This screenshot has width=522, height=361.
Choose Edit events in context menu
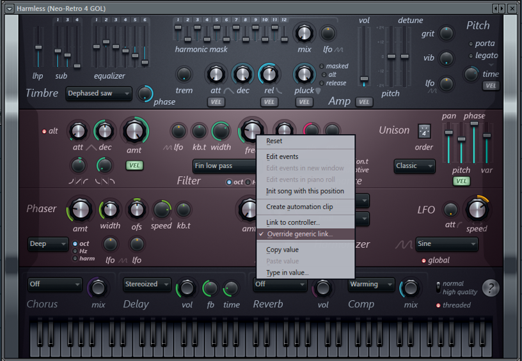pos(306,157)
